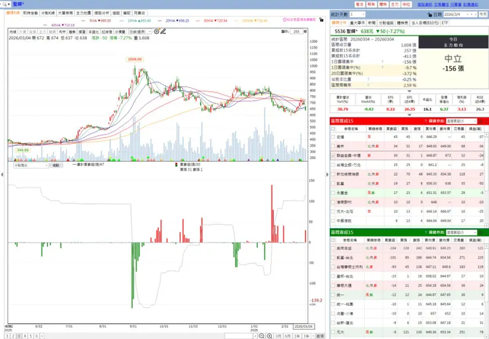Click the lock icon beside 日期

430,15
